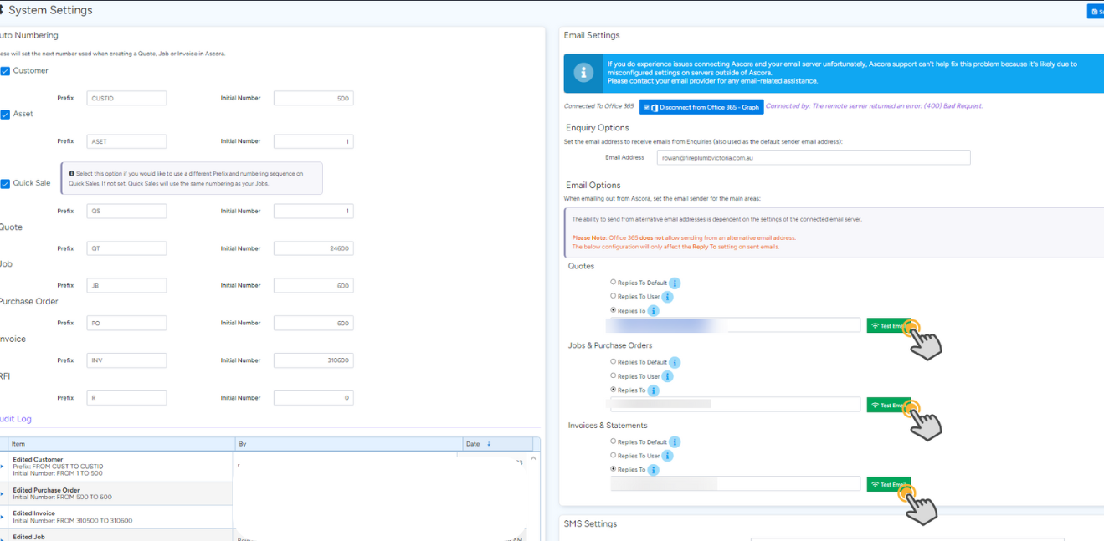
Task: Click the info icon beside Invoices & Statements Replies To Default
Action: point(675,442)
